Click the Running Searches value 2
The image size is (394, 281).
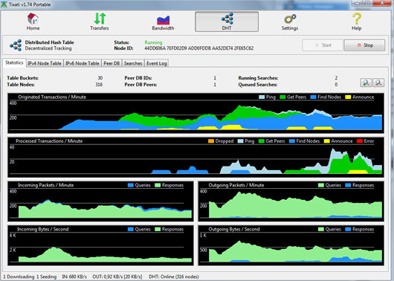336,78
